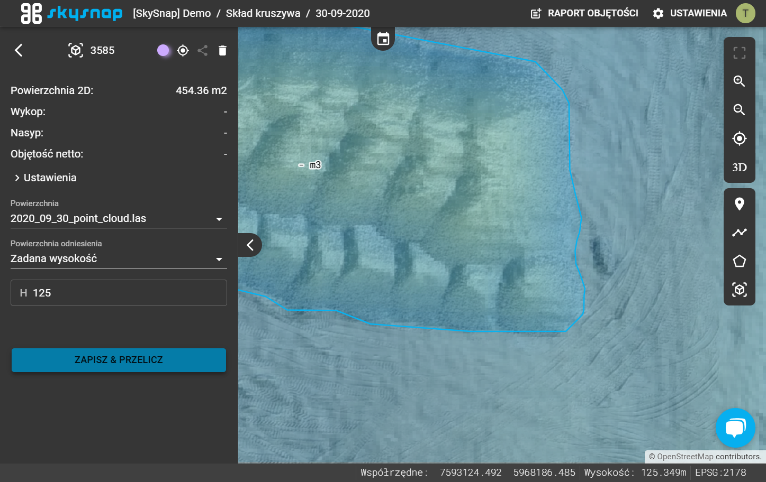Delete measurement with the trash icon

click(x=222, y=50)
